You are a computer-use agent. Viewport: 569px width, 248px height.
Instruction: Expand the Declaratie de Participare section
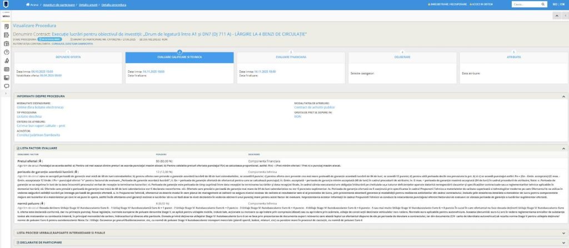564,242
